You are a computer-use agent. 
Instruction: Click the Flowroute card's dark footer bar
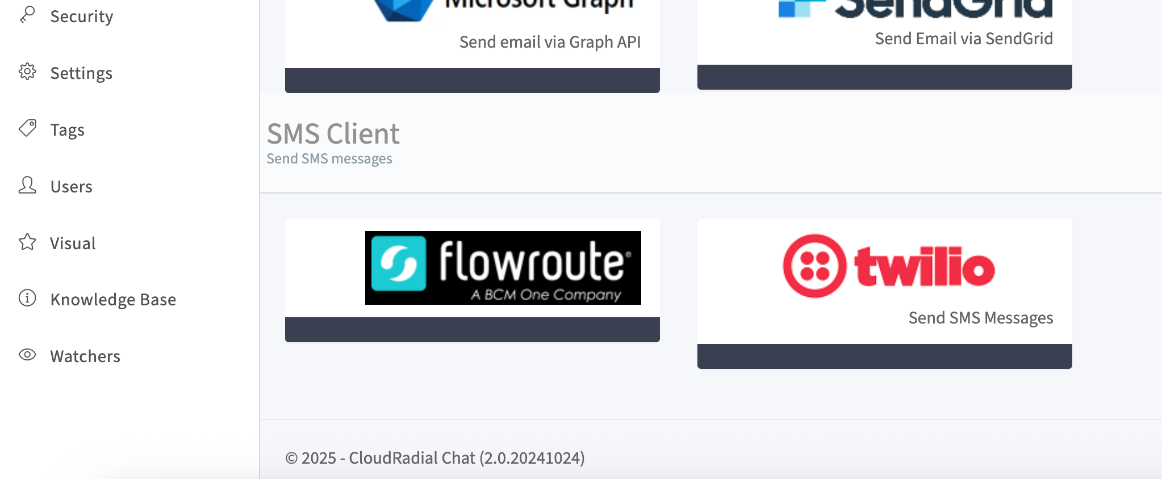point(473,330)
